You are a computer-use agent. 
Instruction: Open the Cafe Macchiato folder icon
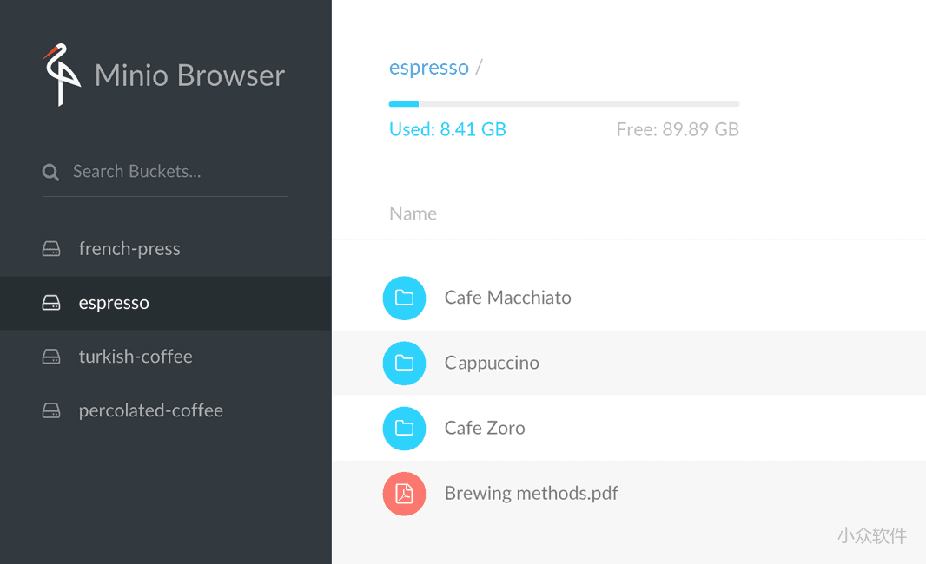coord(404,298)
